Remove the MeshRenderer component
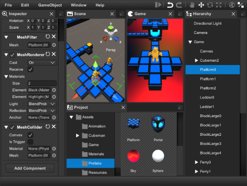 point(54,54)
